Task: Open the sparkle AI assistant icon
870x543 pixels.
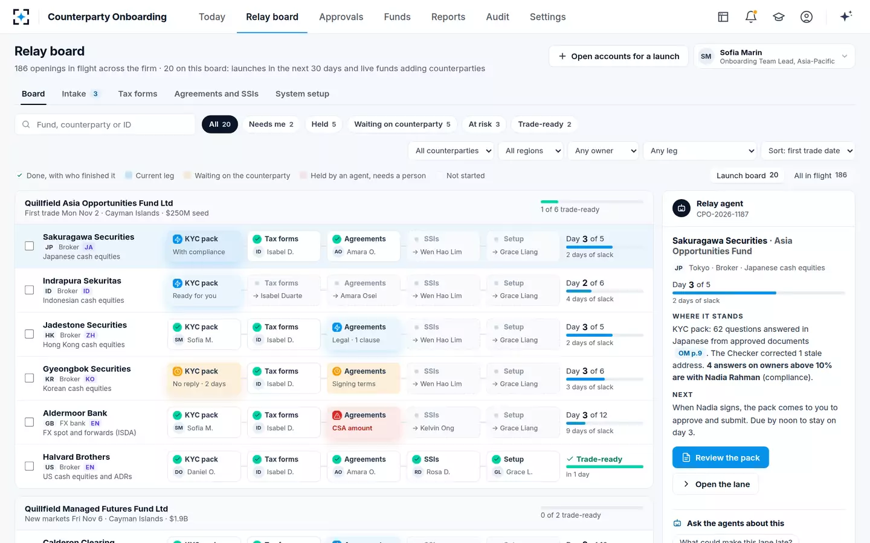Action: (x=846, y=16)
